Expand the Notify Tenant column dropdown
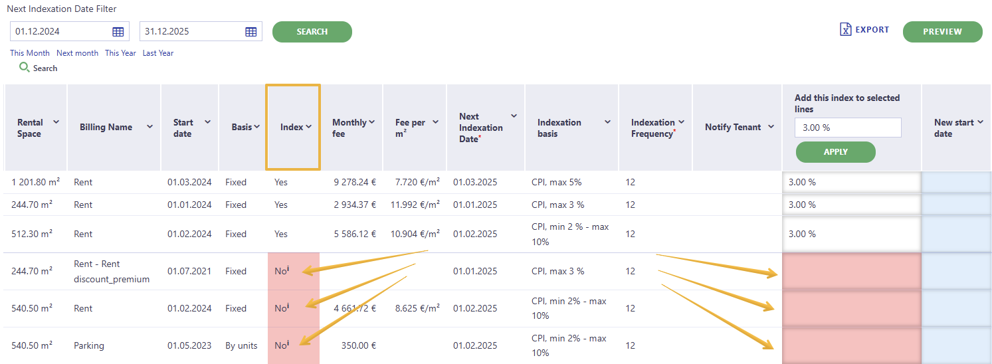Image resolution: width=992 pixels, height=364 pixels. click(771, 127)
